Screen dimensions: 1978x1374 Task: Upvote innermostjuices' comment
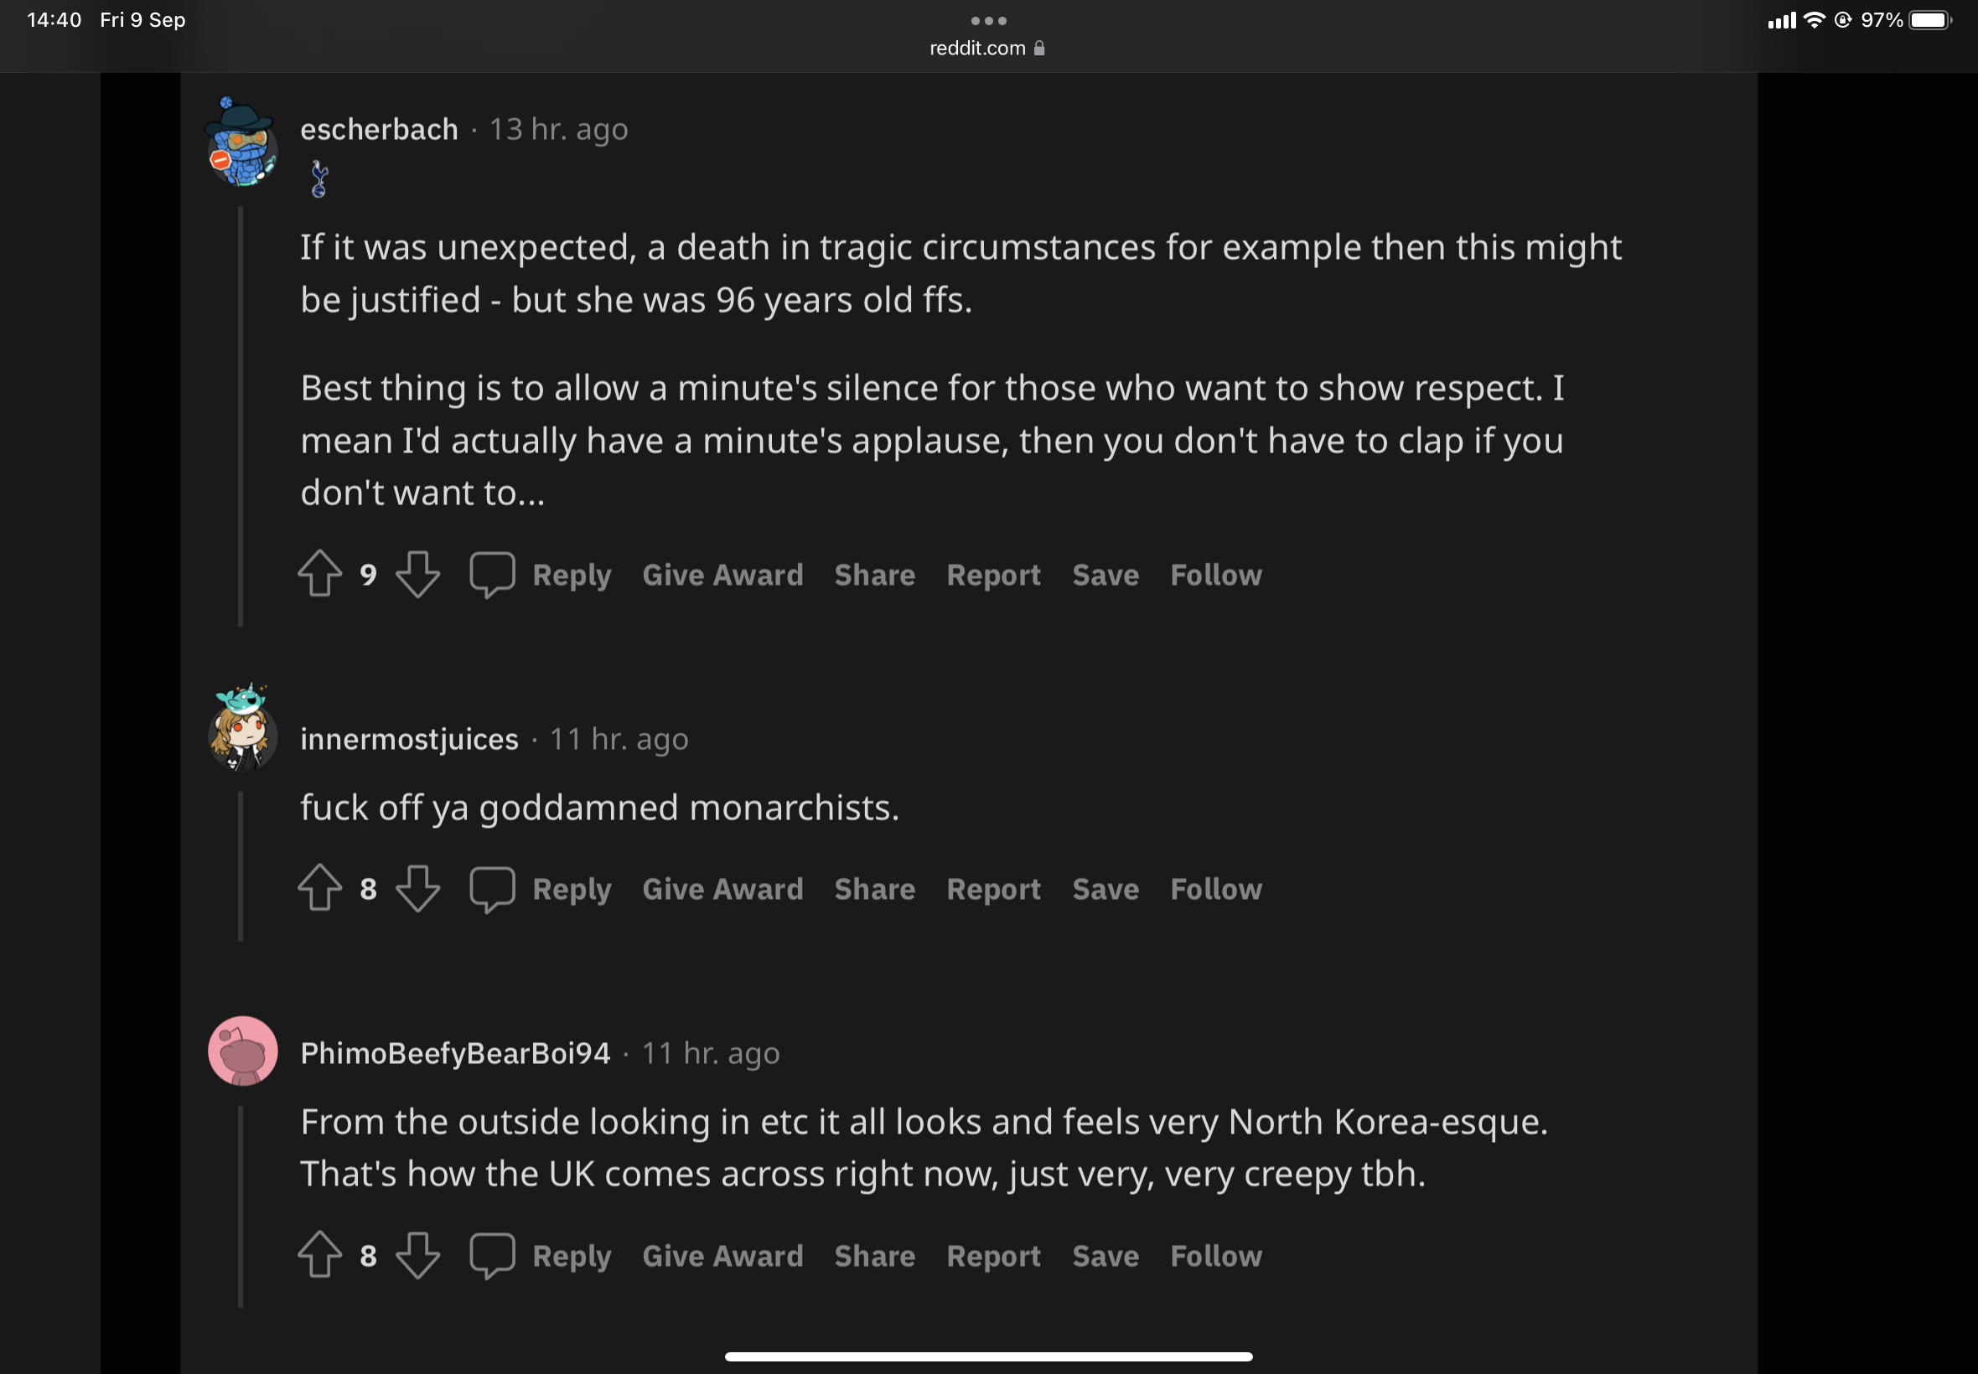319,887
